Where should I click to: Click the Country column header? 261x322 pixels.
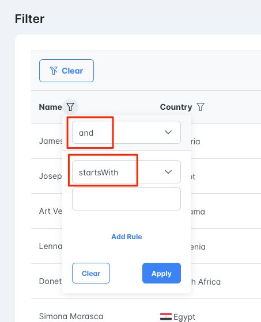(x=176, y=107)
